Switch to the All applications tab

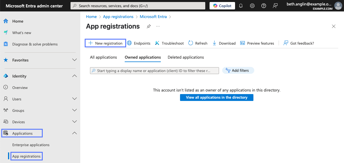point(103,57)
